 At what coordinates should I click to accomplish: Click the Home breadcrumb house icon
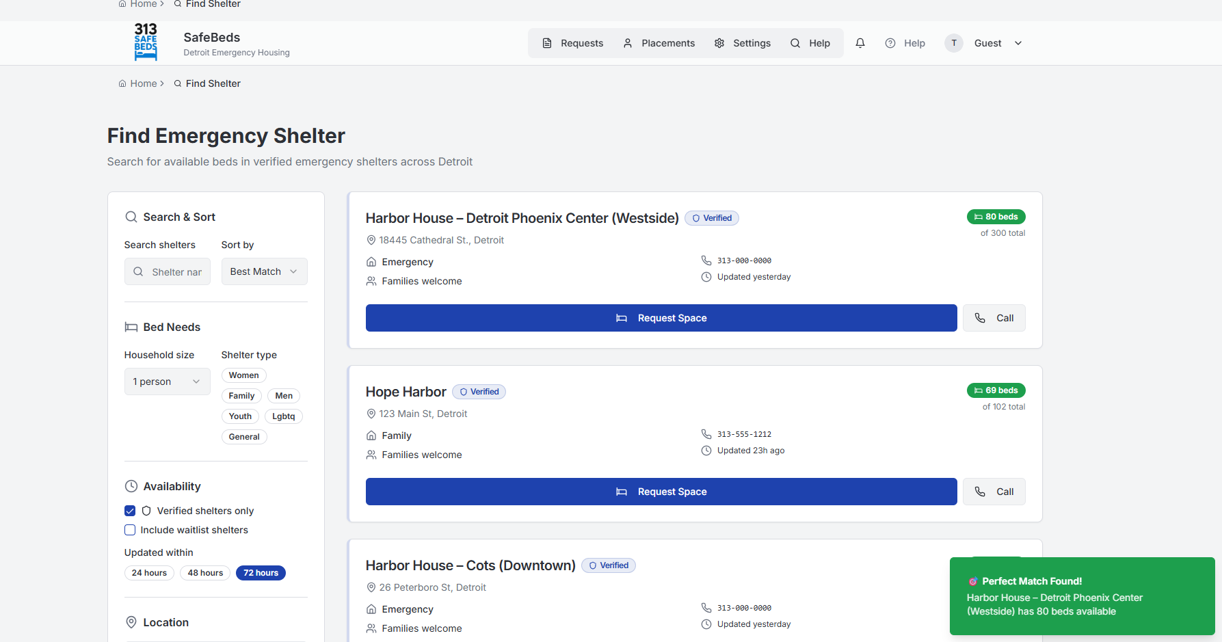122,83
